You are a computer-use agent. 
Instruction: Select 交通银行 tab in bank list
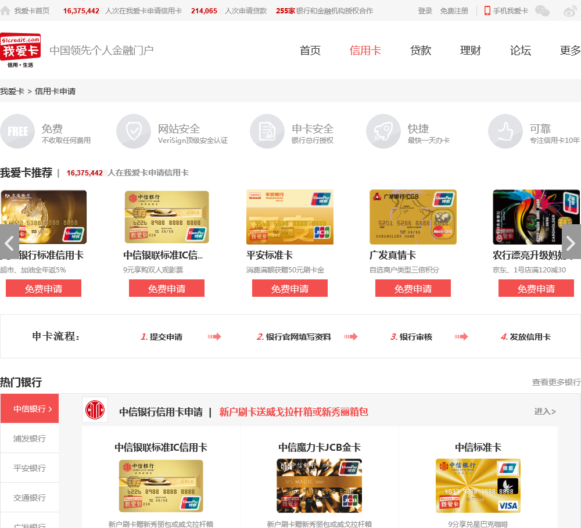pos(30,498)
